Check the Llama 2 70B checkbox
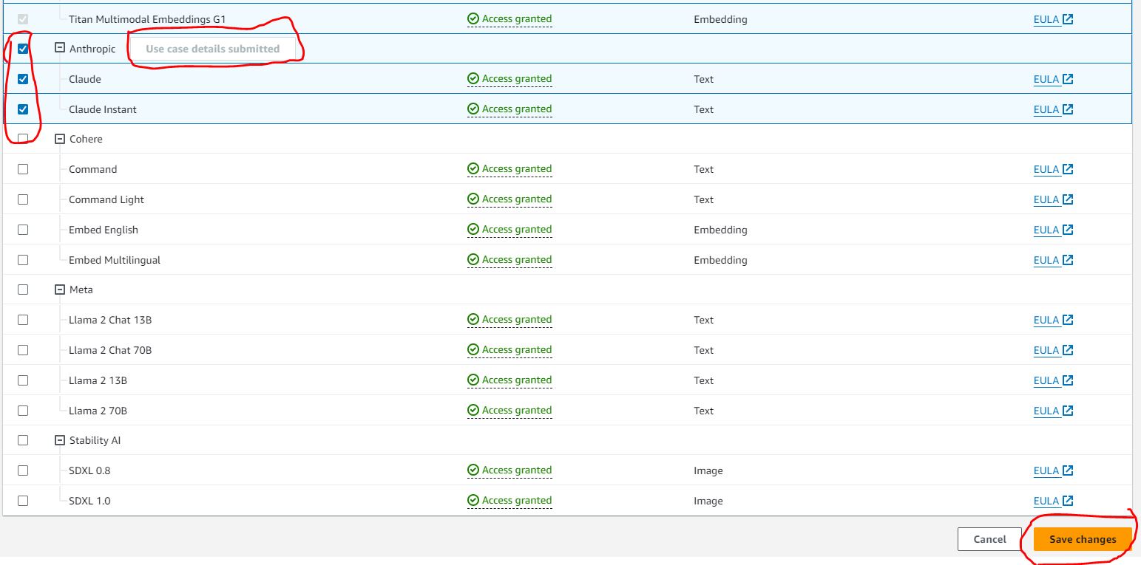Image resolution: width=1141 pixels, height=565 pixels. tap(23, 411)
